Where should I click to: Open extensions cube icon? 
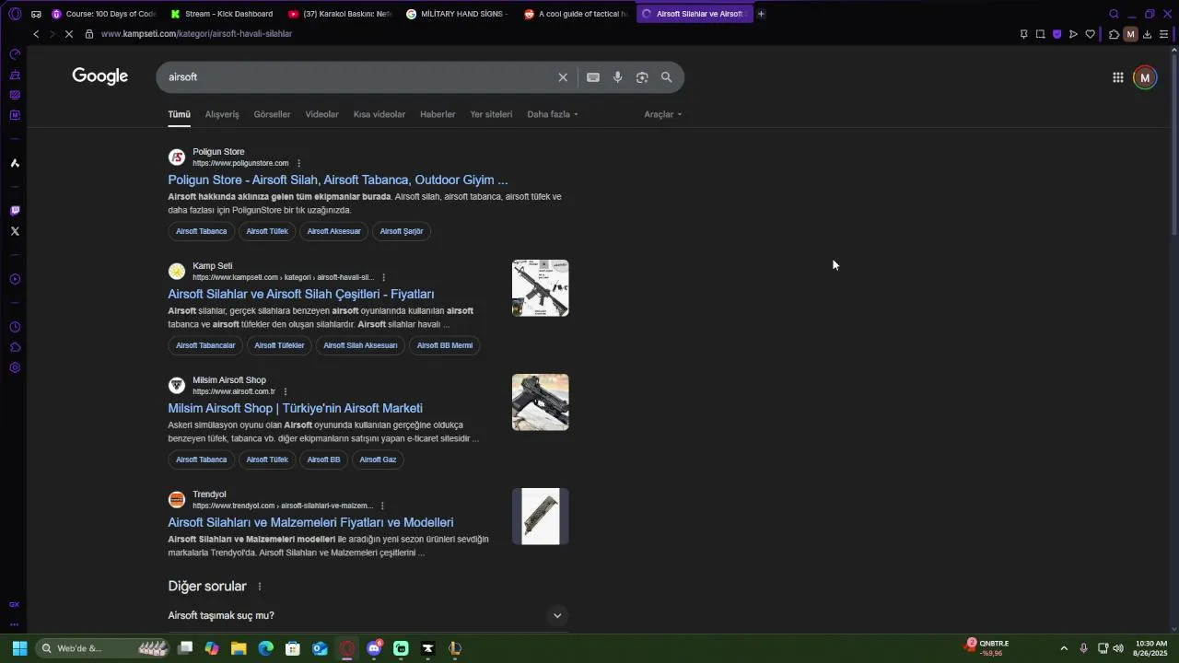tap(1114, 34)
